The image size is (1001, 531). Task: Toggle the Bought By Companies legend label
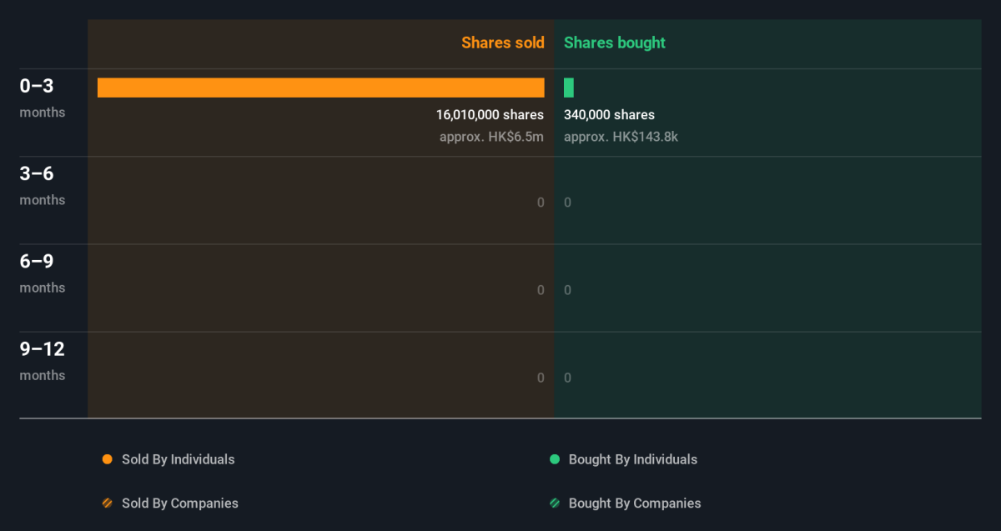(x=635, y=503)
